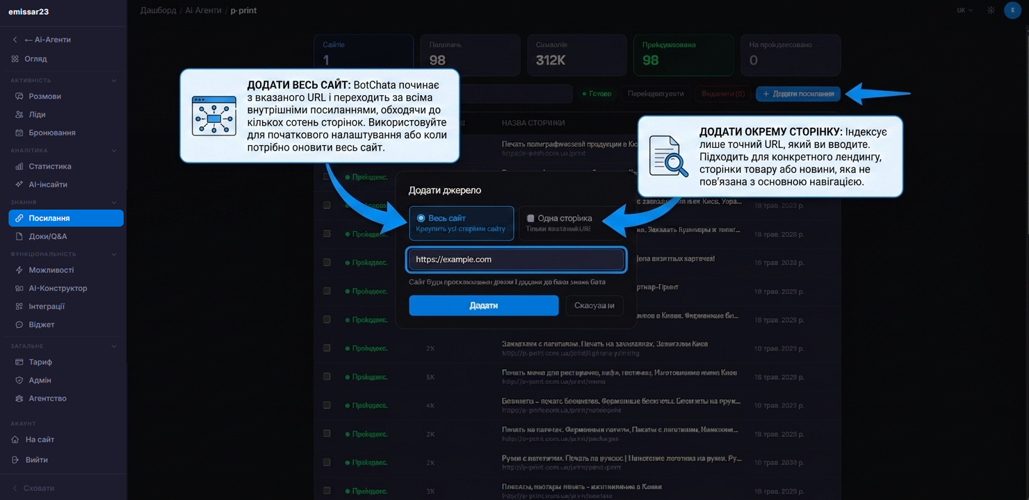Collapse the Функціональність section chevron
This screenshot has height=500, width=1029.
coord(114,254)
